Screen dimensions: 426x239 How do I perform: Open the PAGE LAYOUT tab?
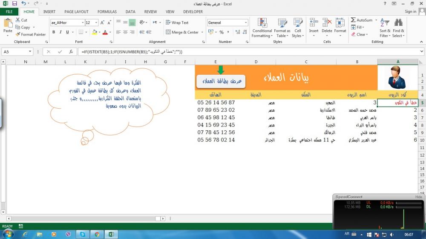(76, 11)
